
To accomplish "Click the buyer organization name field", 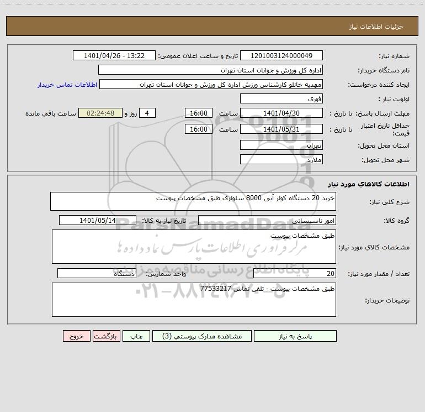I will 210,70.
